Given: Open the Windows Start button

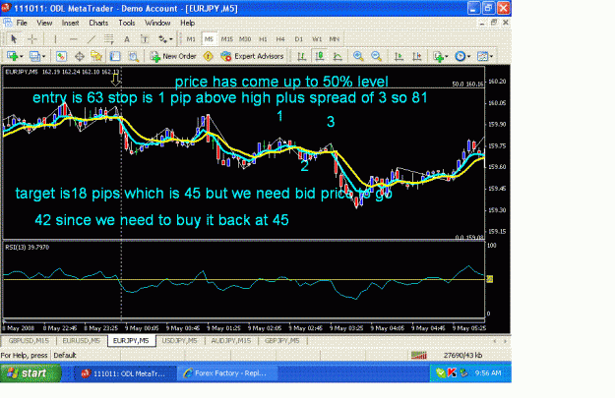Looking at the screenshot, I should (x=31, y=373).
